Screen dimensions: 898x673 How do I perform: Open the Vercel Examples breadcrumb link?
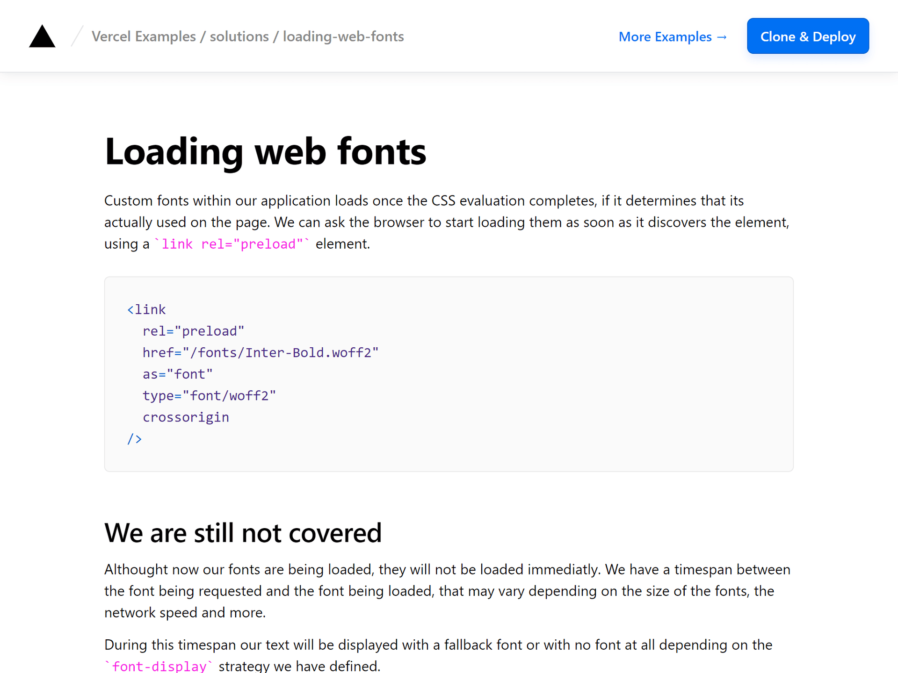pos(143,36)
